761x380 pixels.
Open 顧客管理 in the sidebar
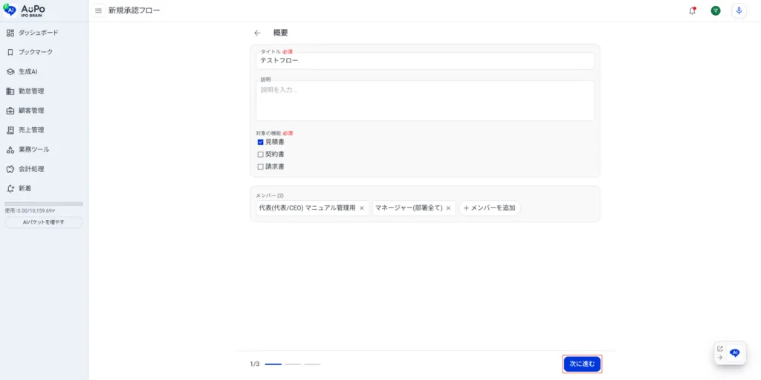44,110
